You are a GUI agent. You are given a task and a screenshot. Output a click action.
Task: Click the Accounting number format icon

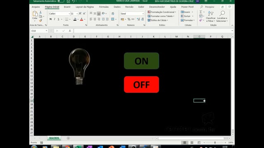pyautogui.click(x=123, y=19)
